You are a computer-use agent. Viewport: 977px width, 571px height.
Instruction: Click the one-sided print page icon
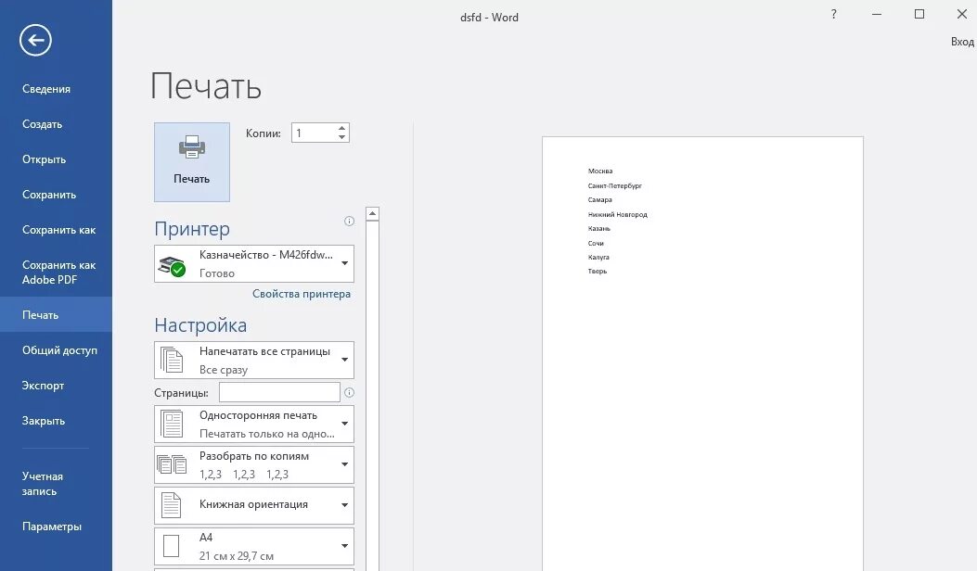(172, 424)
